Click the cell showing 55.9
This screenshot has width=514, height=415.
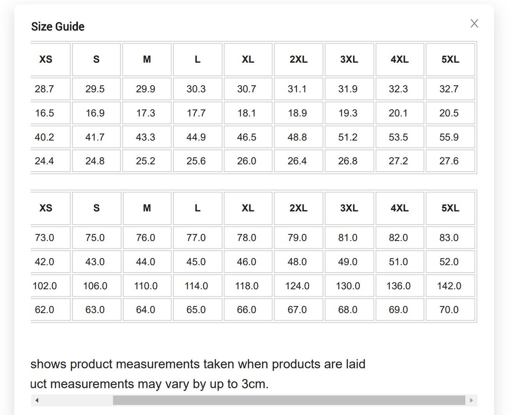450,137
